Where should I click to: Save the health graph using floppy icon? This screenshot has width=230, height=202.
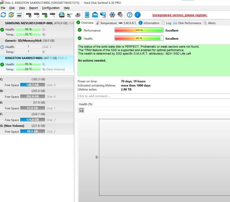click(81, 110)
